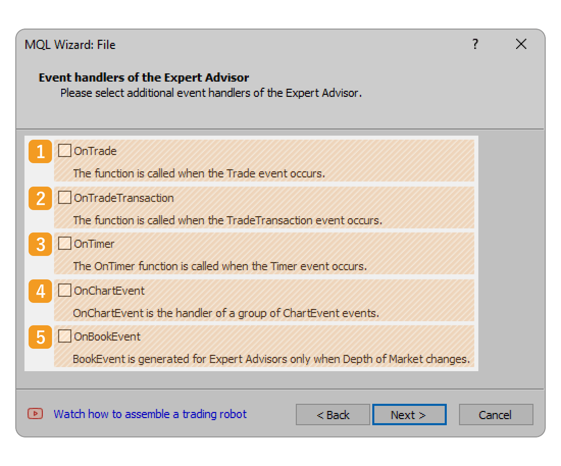Viewport: 561px width, 466px height.
Task: Toggle the OnTimer checkbox
Action: (x=65, y=244)
